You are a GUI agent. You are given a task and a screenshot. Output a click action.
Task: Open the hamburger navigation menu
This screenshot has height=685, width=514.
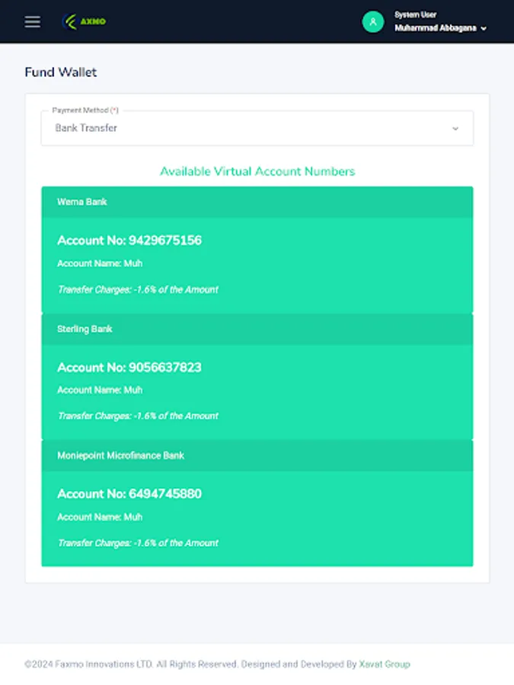click(31, 21)
